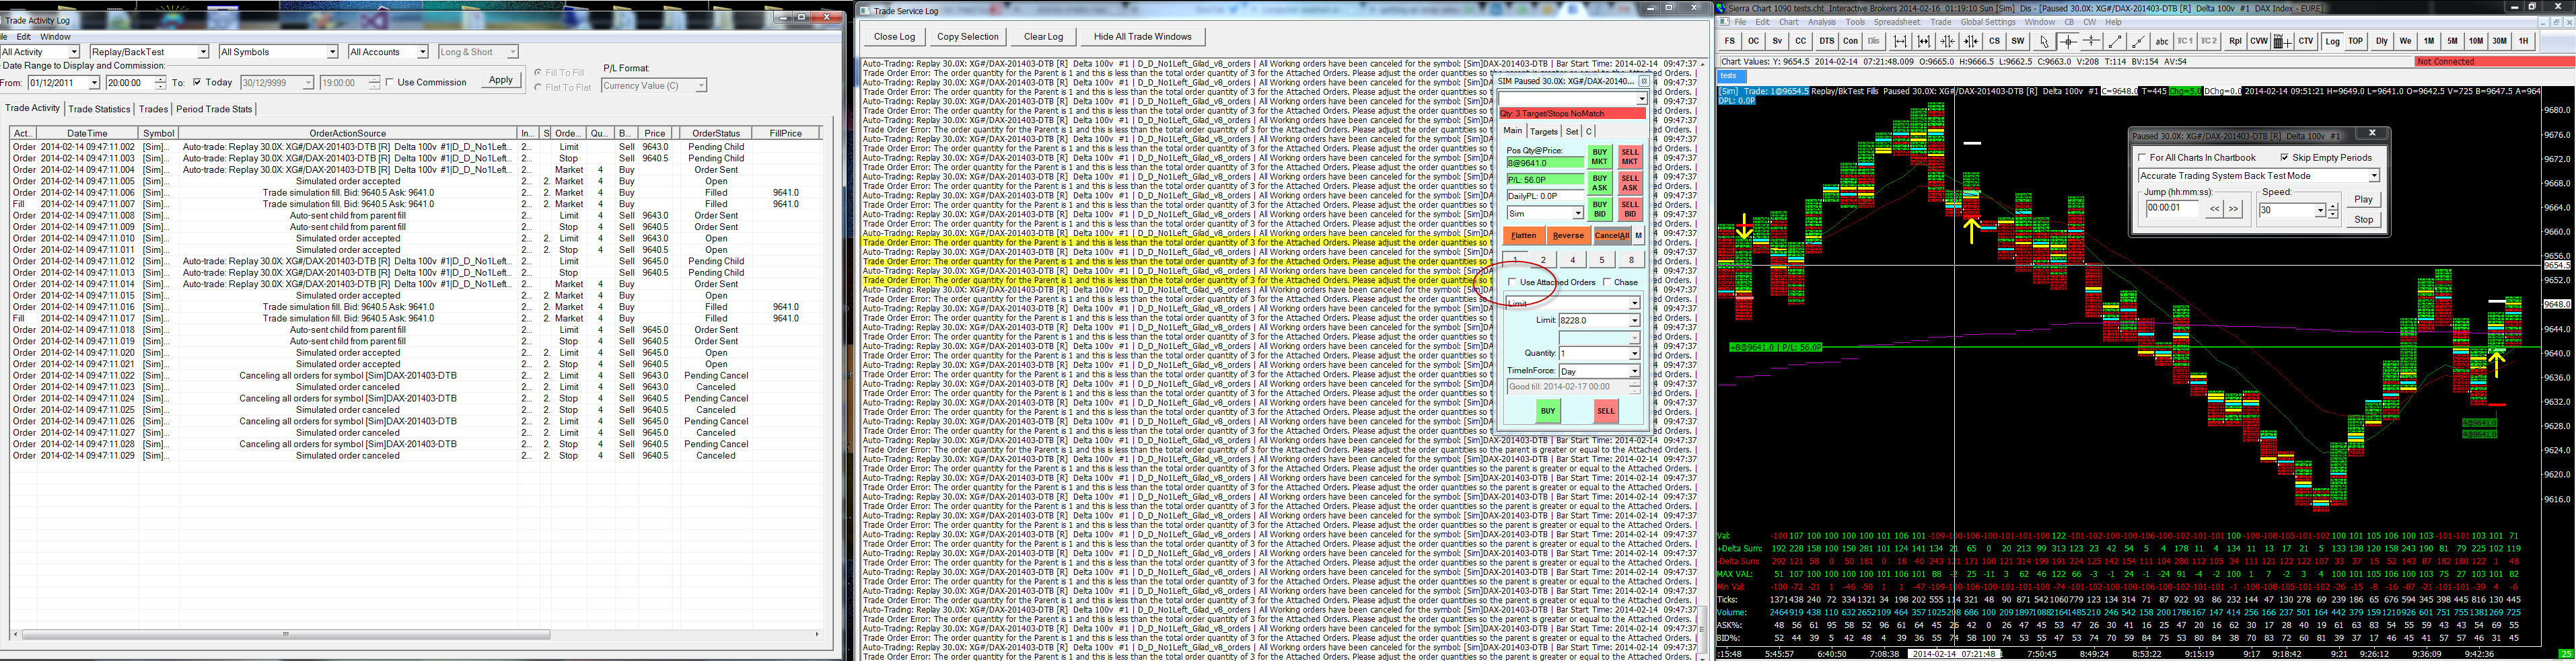Click the DTS toolbar button

(1827, 41)
